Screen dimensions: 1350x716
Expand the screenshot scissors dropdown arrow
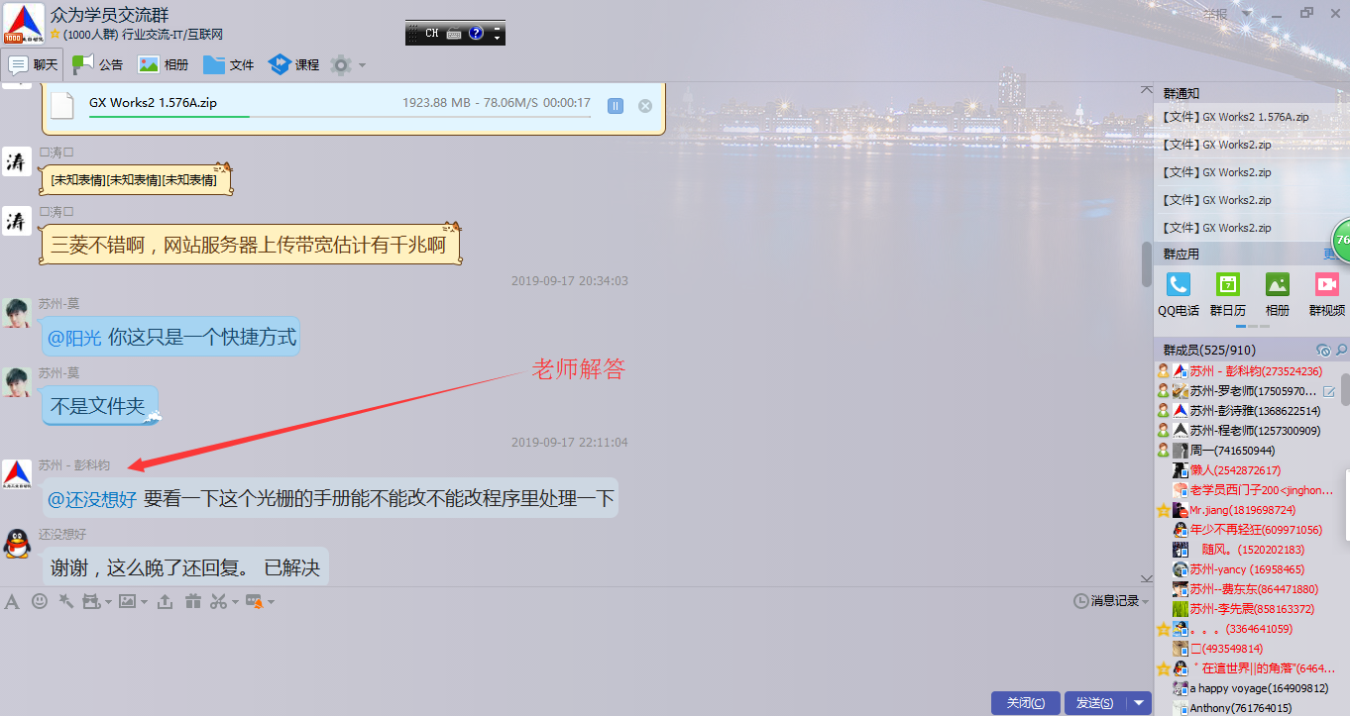pyautogui.click(x=234, y=602)
